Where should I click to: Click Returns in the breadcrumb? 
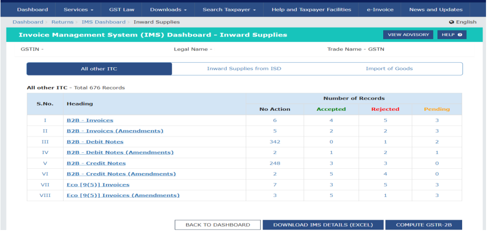click(63, 22)
